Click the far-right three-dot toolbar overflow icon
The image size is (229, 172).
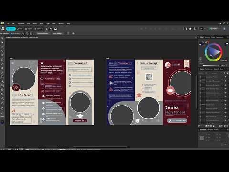[224, 29]
